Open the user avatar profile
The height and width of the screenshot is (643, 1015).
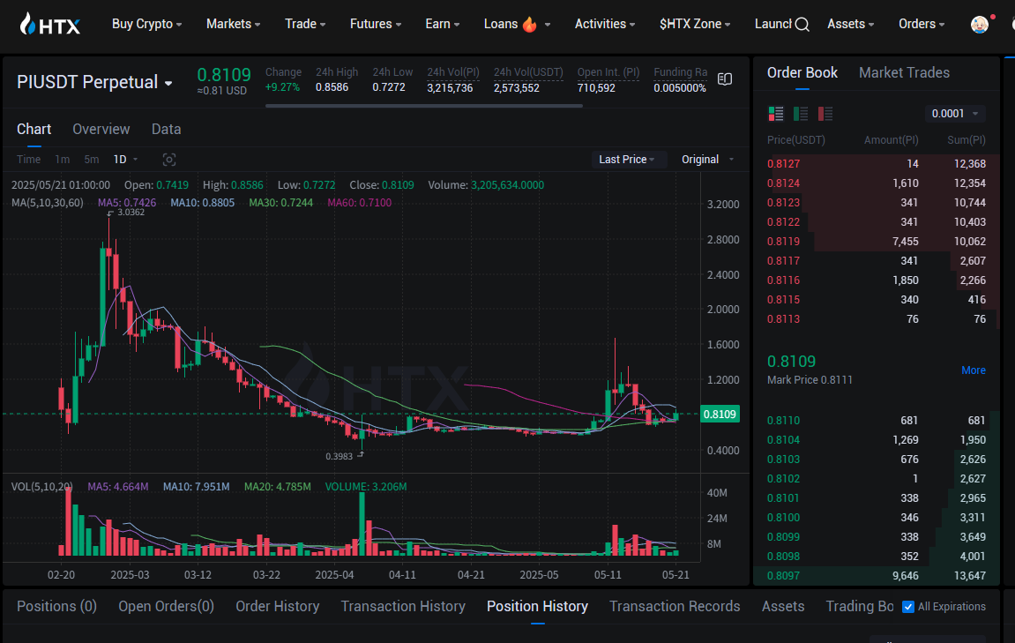click(x=980, y=24)
